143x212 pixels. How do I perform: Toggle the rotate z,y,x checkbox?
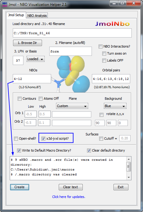101,115
